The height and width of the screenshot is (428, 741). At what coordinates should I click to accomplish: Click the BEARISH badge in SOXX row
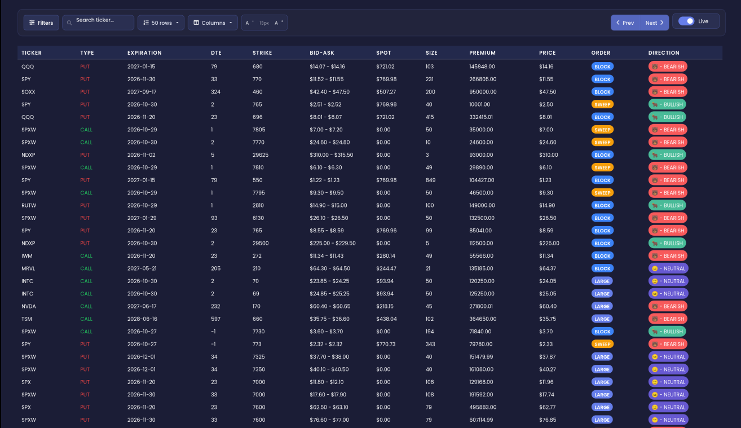click(x=668, y=92)
